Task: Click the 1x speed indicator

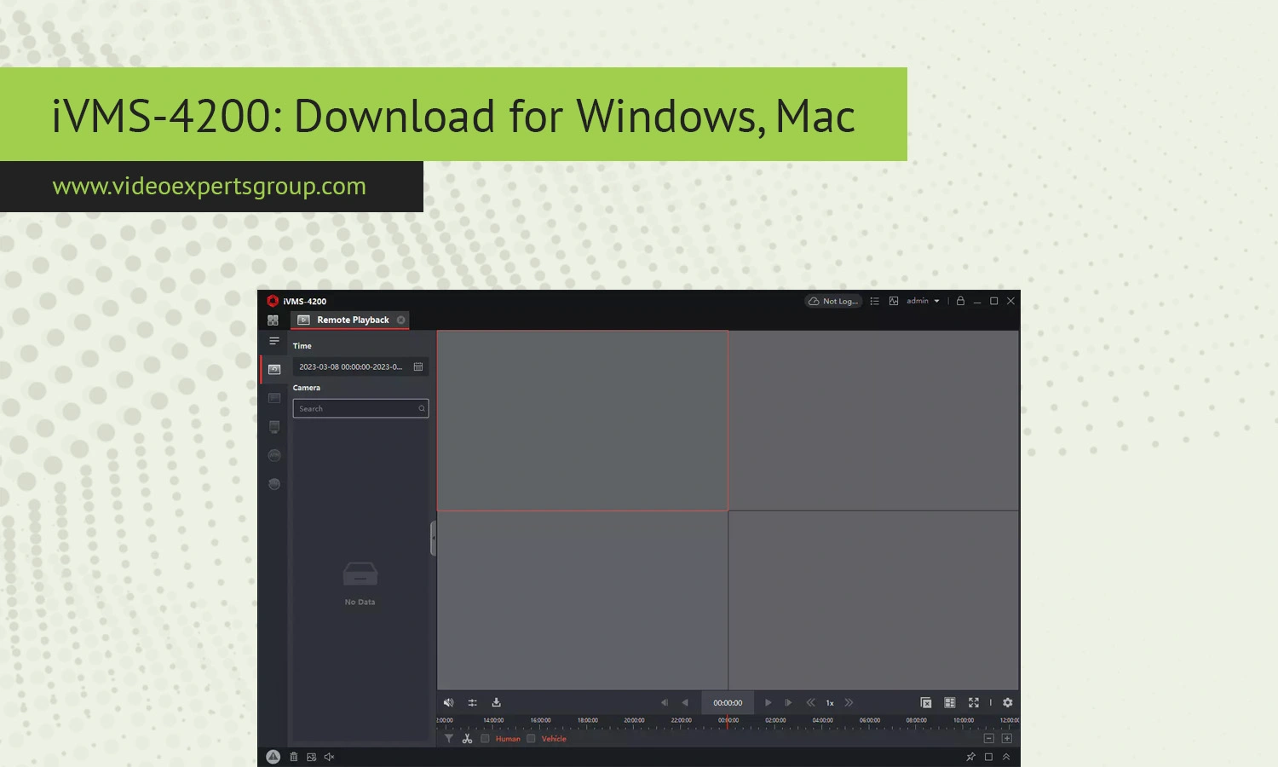Action: (830, 703)
